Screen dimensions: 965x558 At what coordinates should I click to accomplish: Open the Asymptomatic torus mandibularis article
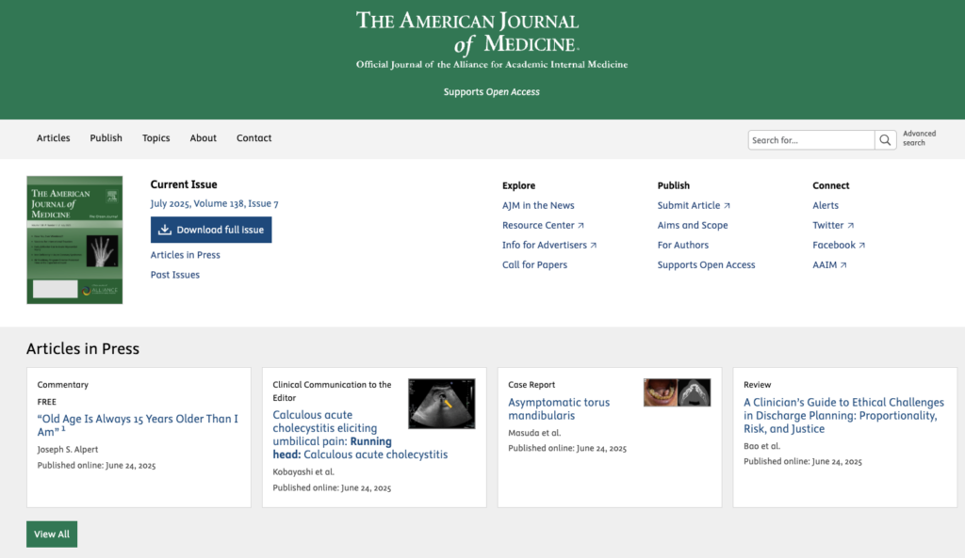click(x=559, y=408)
